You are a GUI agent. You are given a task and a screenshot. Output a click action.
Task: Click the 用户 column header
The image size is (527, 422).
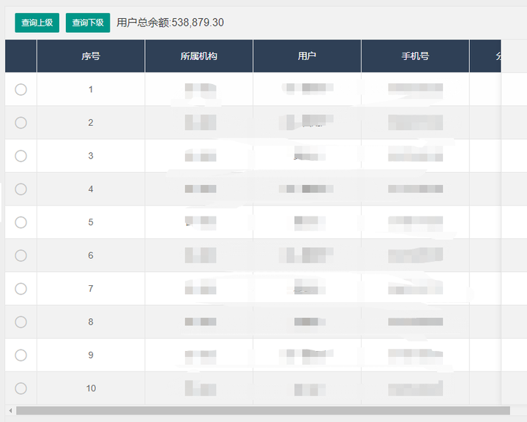tap(307, 56)
